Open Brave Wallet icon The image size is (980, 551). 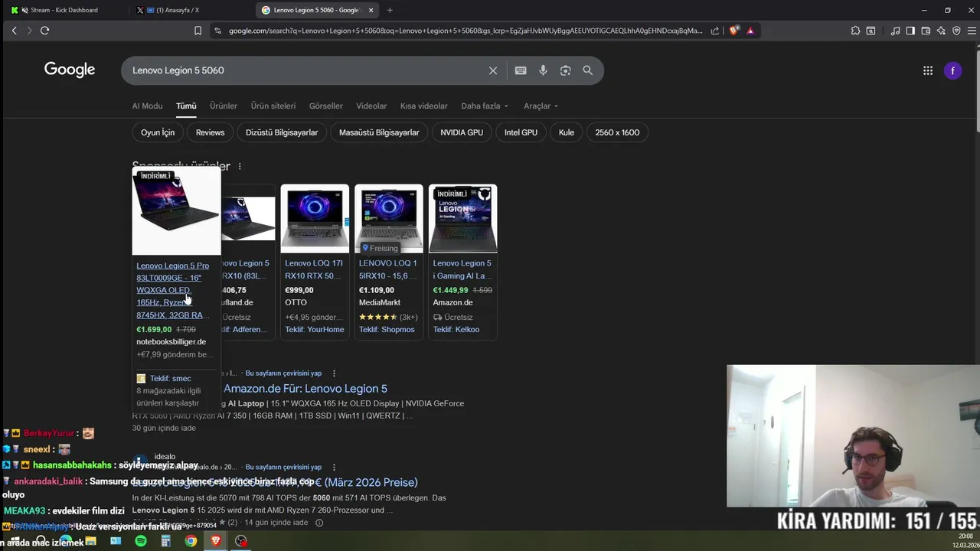926,31
